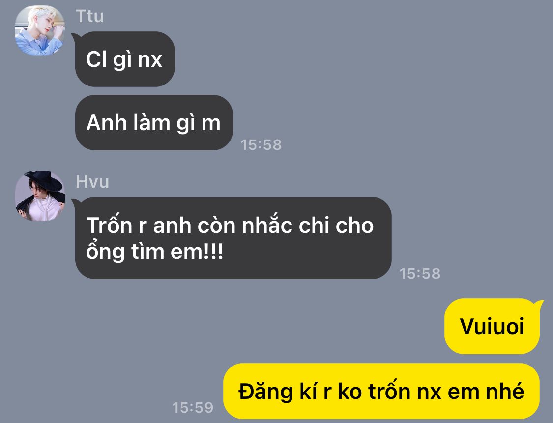Select the 'Đăng kí r ko trốn nx' message
The height and width of the screenshot is (423, 553).
(x=381, y=391)
